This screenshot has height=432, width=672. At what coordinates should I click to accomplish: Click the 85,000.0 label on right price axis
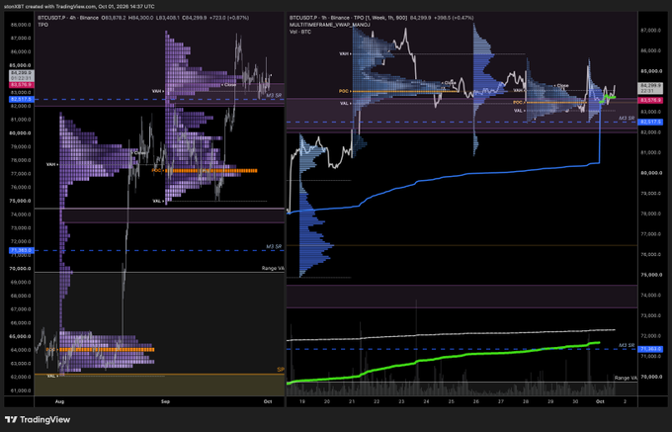click(x=651, y=71)
